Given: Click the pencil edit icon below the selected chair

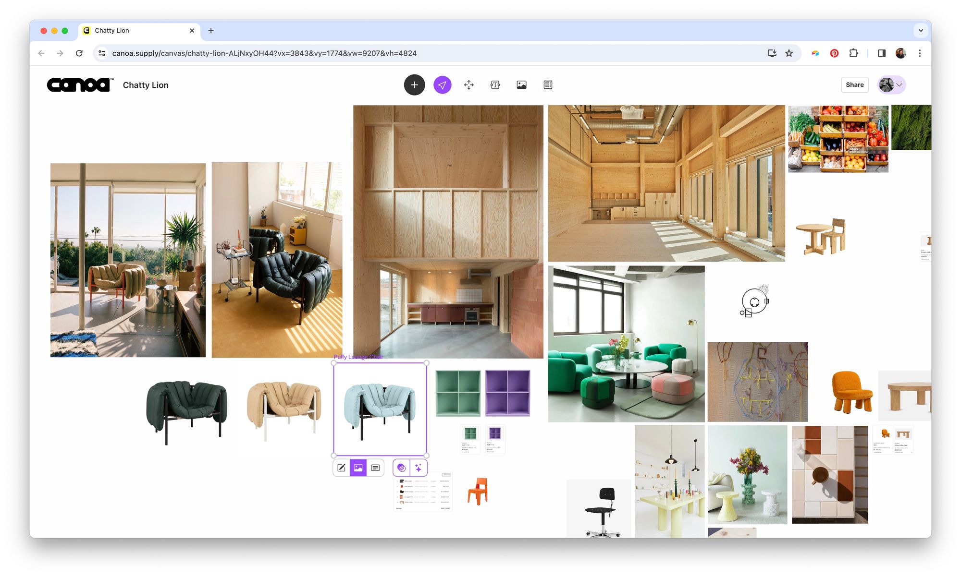Looking at the screenshot, I should point(341,467).
